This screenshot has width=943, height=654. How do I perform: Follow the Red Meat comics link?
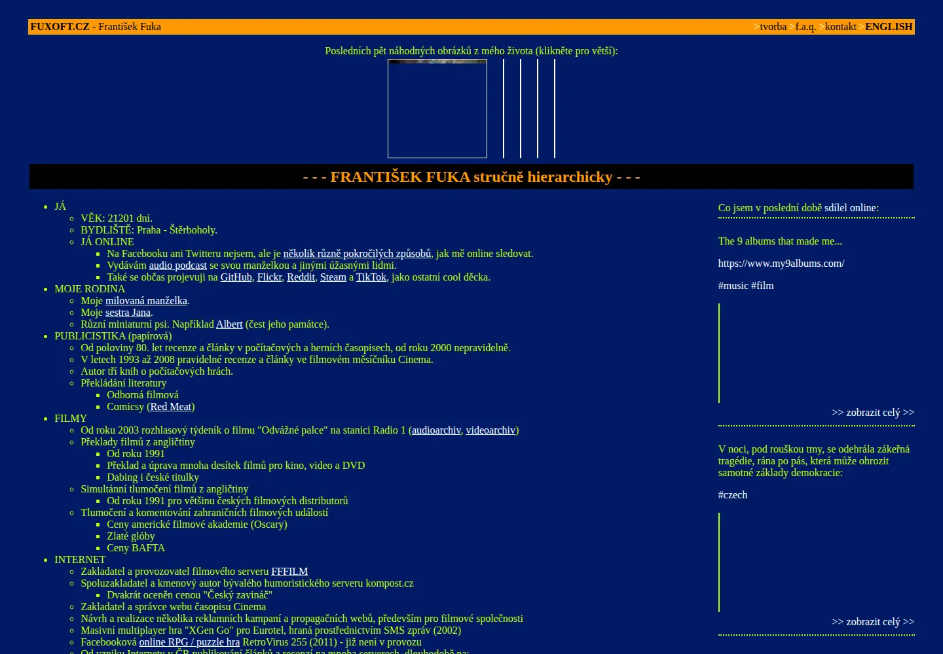tap(171, 407)
